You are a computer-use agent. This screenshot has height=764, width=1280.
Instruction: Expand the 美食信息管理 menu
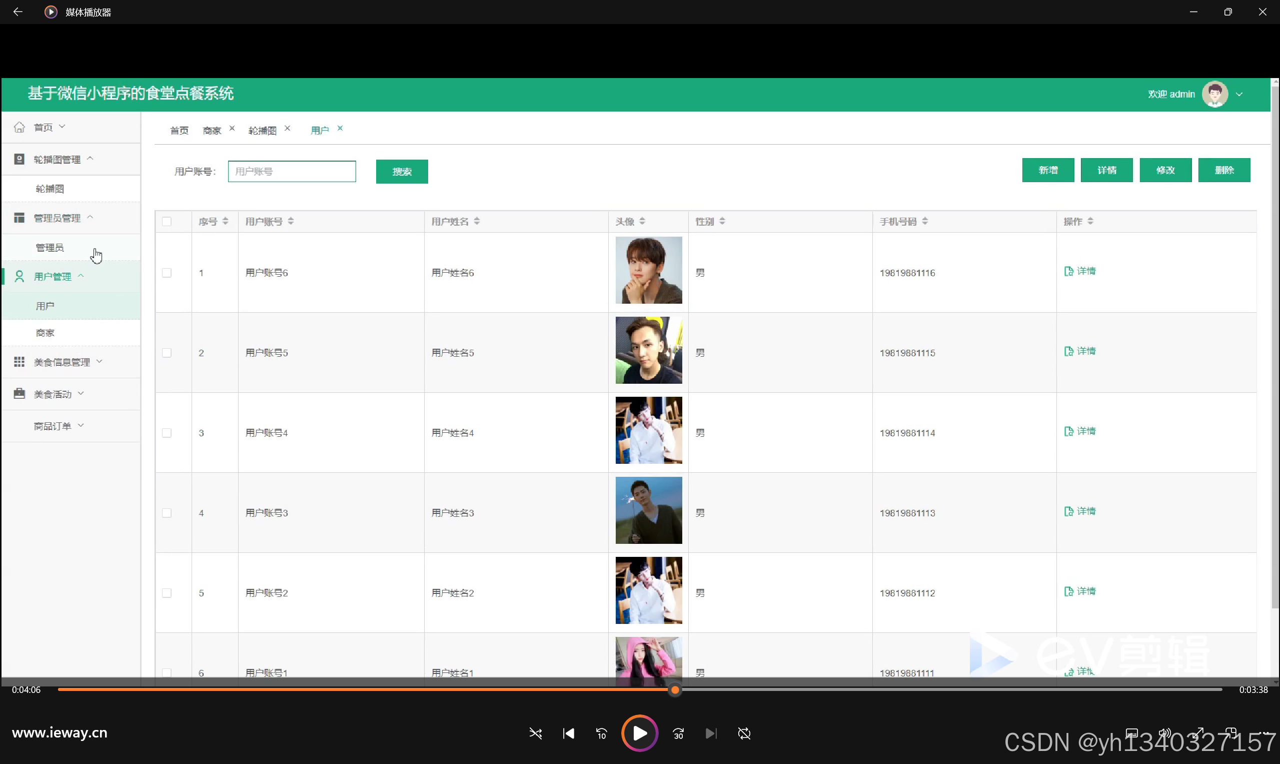click(x=62, y=362)
